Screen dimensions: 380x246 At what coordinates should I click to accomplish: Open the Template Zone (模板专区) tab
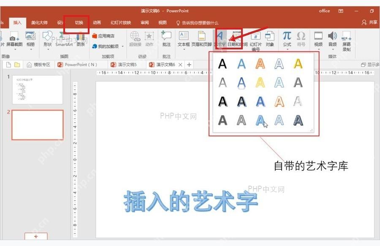coord(39,65)
